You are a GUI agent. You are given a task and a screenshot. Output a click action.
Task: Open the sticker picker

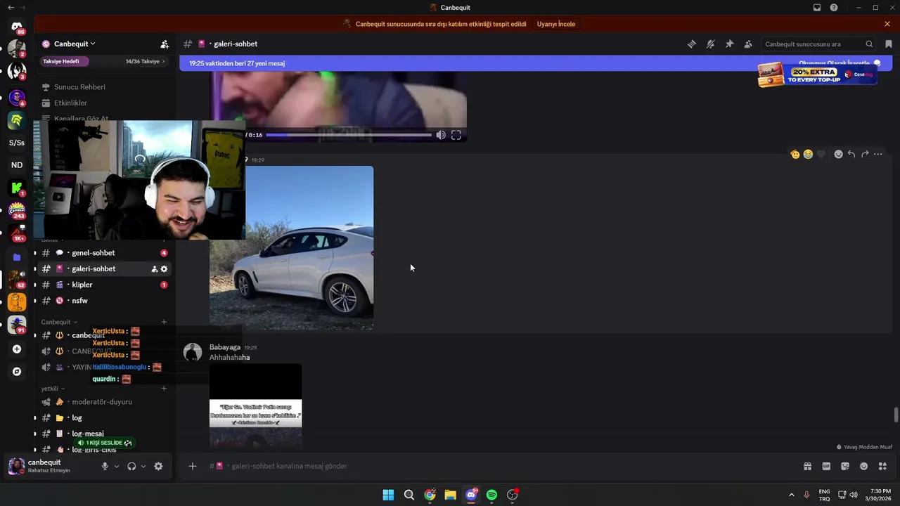click(x=845, y=466)
